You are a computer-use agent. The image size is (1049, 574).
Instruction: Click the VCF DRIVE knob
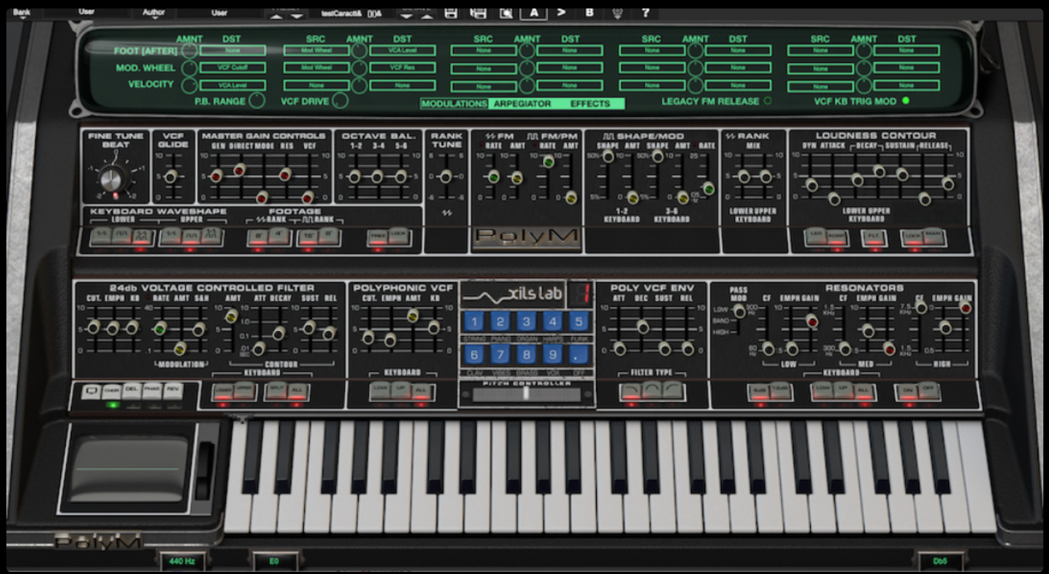[x=340, y=101]
